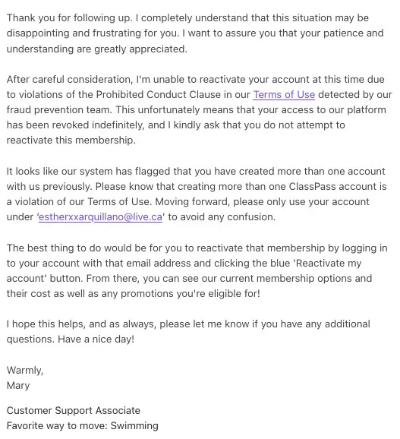This screenshot has width=400, height=439.
Task: Click the 'Favorite way to move: Swimming' line
Action: coord(83,426)
